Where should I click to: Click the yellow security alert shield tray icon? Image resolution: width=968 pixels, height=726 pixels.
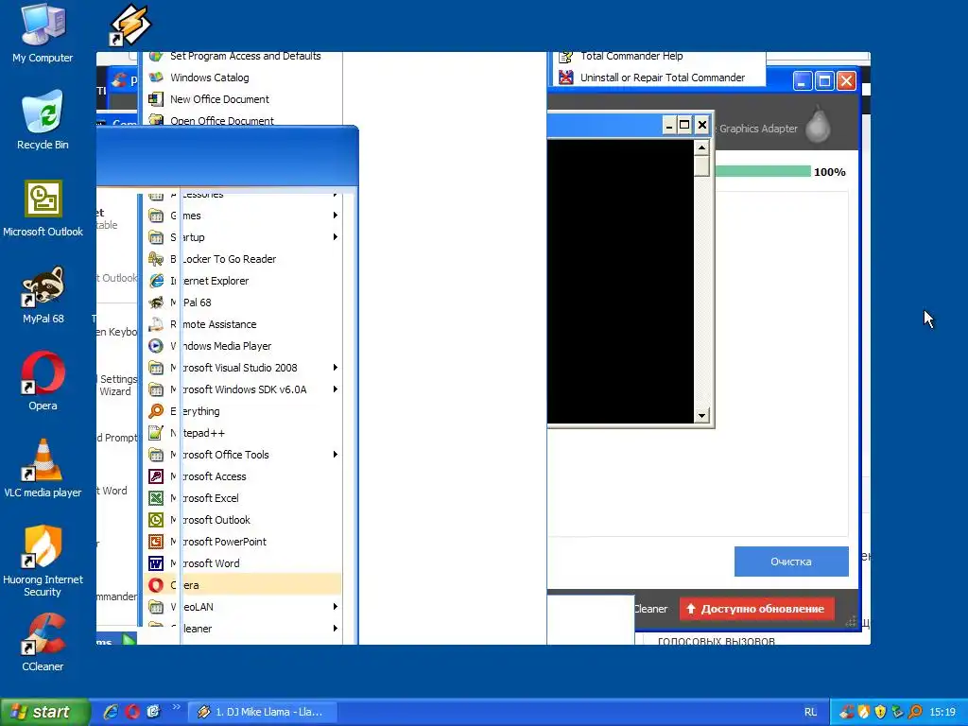(x=880, y=712)
